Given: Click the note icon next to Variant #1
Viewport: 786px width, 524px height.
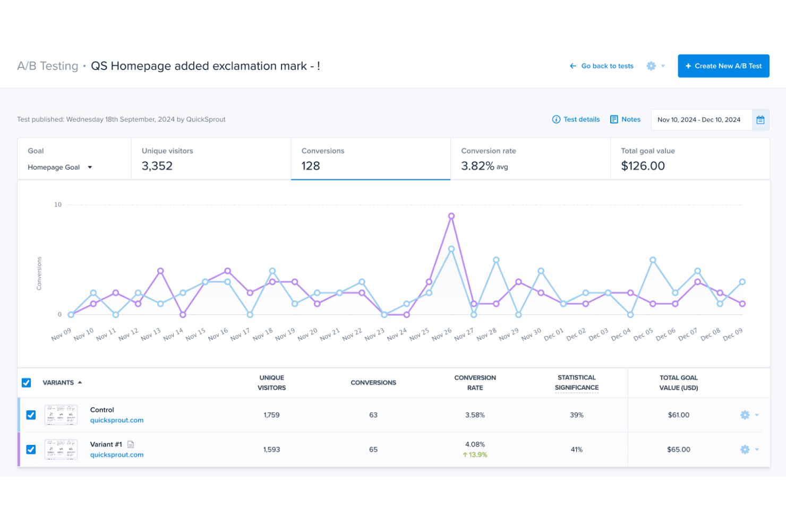Looking at the screenshot, I should click(x=131, y=444).
